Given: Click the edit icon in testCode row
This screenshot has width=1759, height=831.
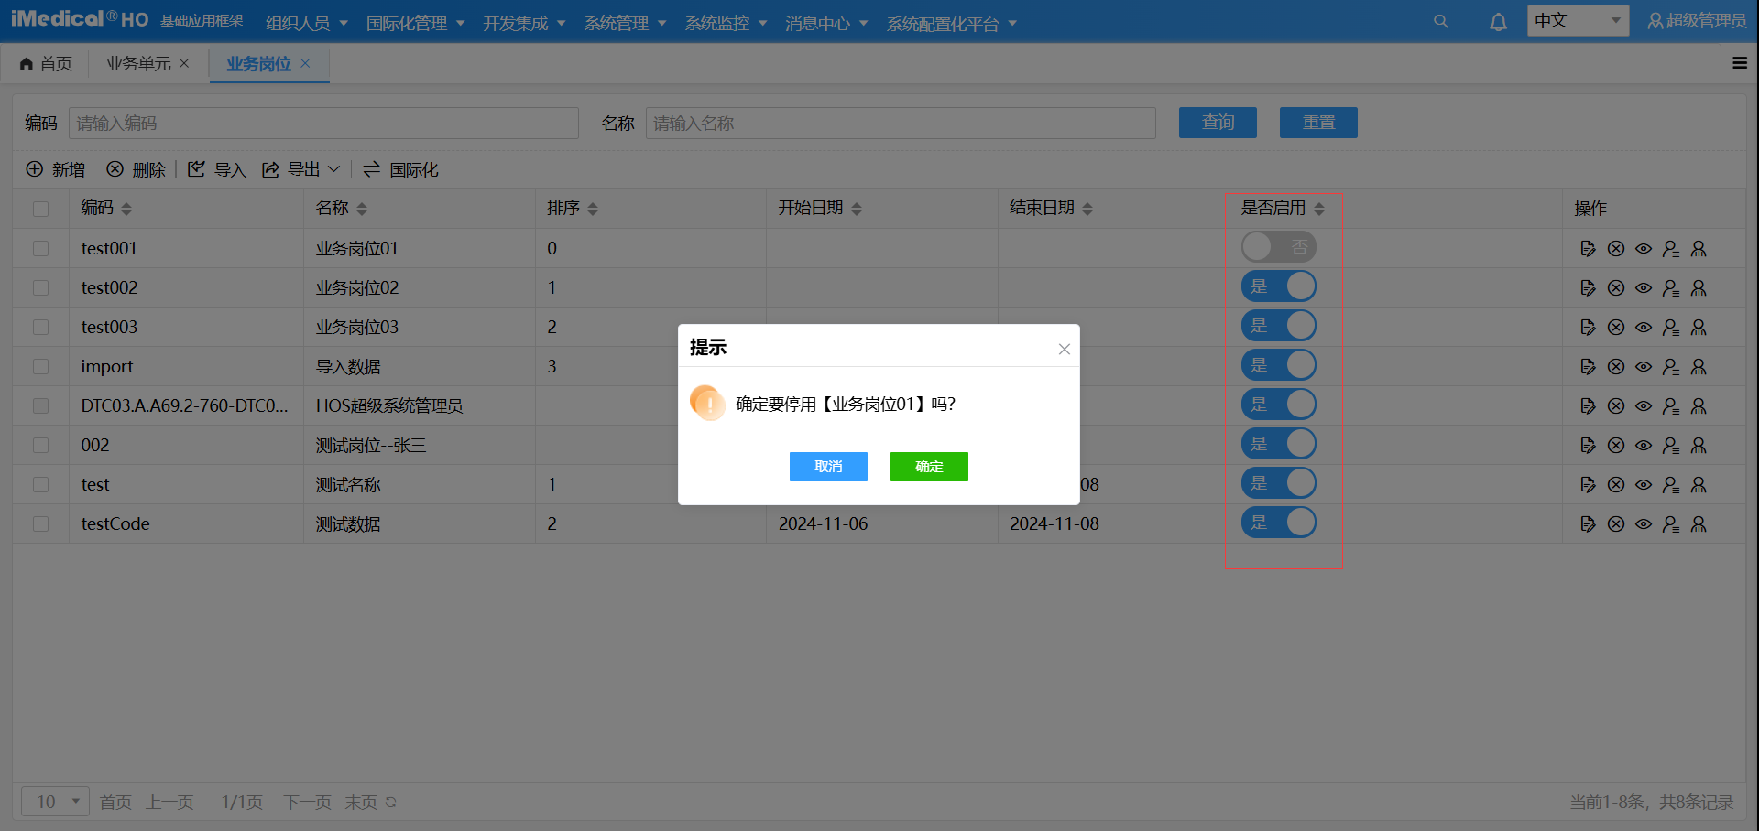Looking at the screenshot, I should 1589,523.
